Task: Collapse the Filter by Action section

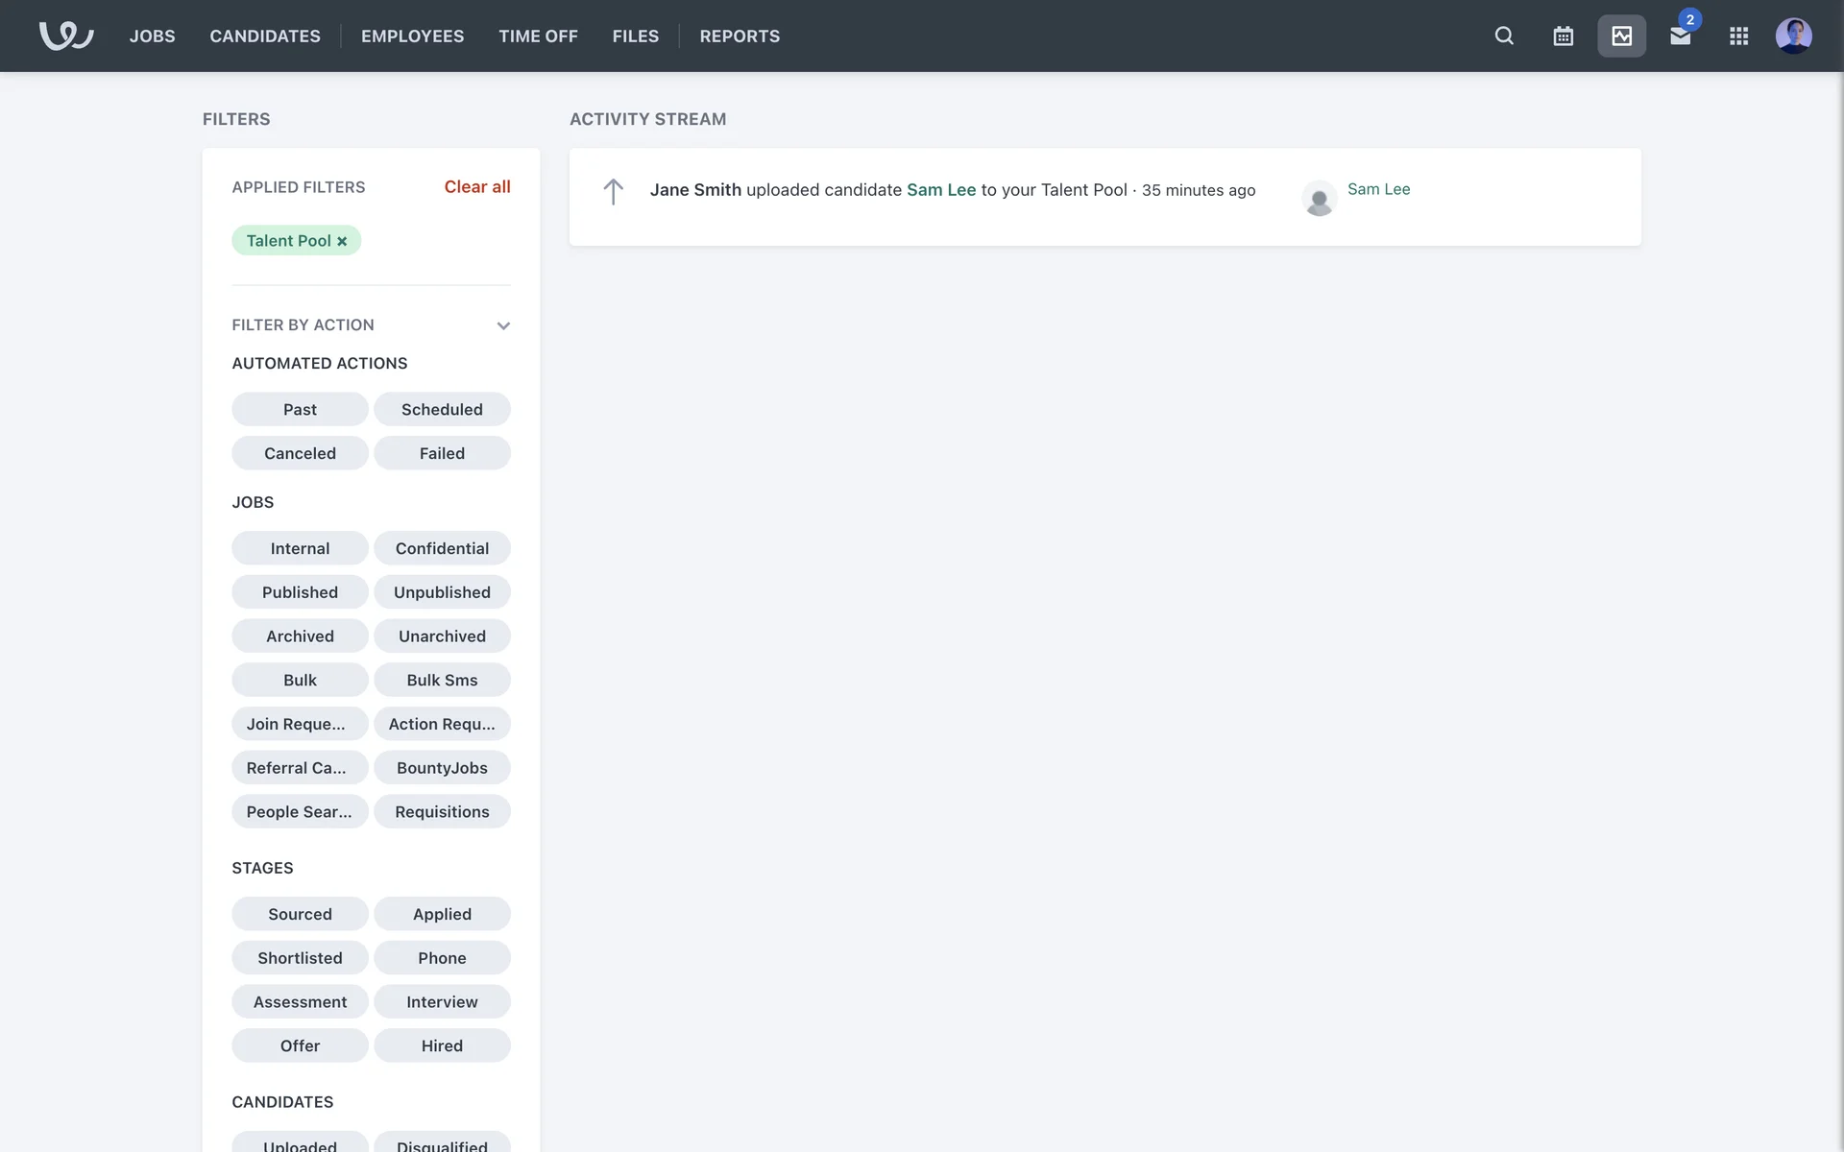Action: pyautogui.click(x=502, y=325)
